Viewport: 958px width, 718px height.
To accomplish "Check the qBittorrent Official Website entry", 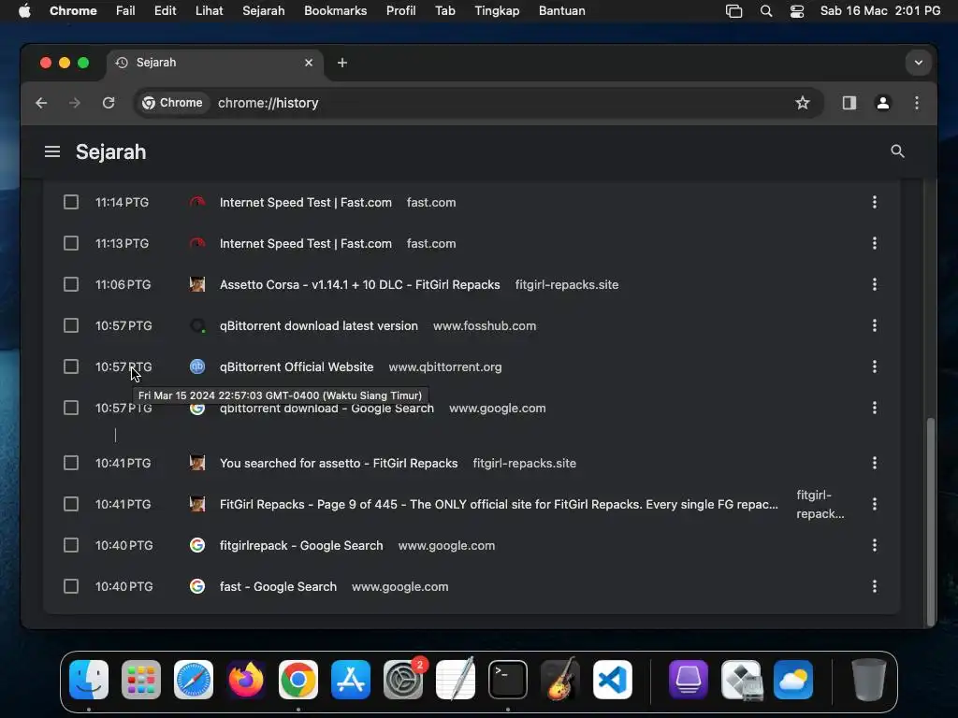I will click(71, 366).
